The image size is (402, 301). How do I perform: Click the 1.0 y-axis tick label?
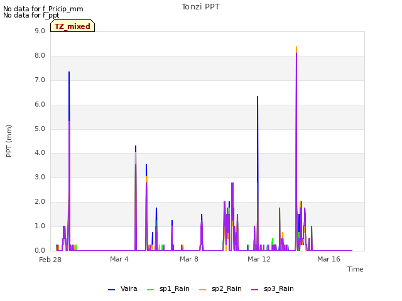tap(40, 226)
